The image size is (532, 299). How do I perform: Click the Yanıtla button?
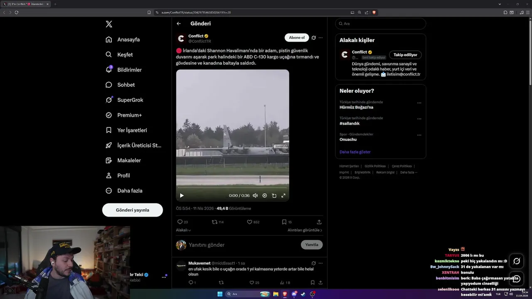click(312, 245)
